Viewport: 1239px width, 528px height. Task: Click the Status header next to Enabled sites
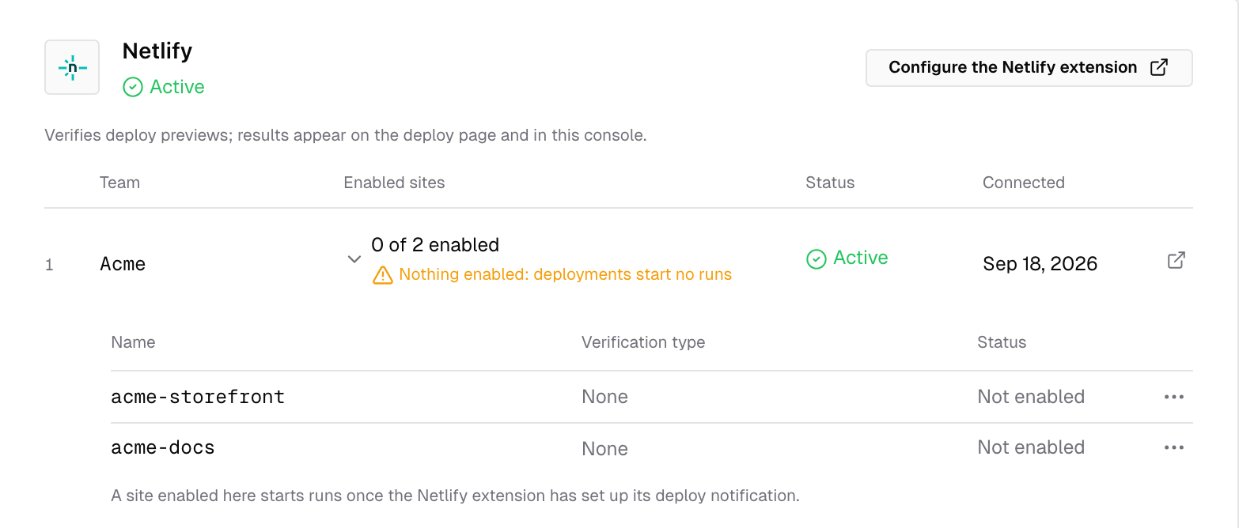click(830, 183)
